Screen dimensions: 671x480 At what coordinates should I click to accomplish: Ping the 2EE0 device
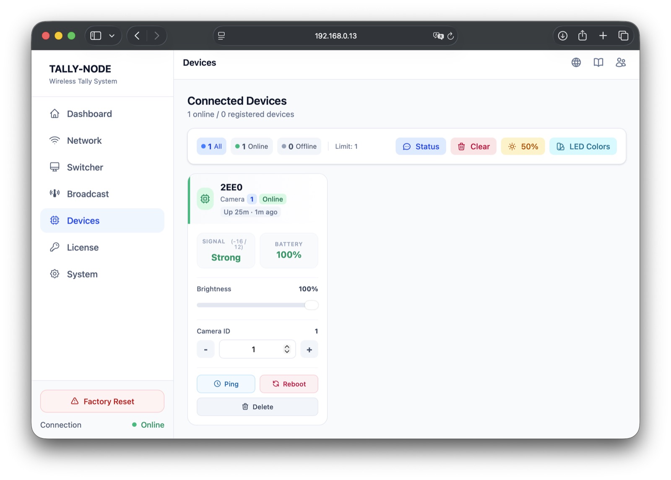226,384
